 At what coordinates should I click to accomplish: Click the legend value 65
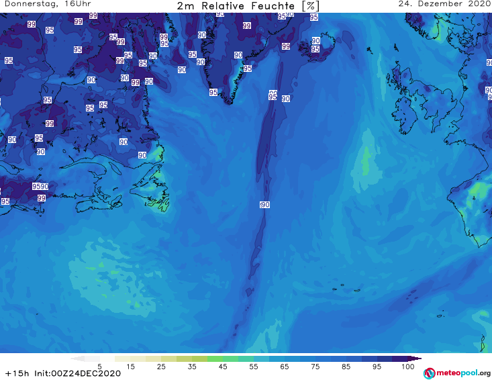coord(285,367)
